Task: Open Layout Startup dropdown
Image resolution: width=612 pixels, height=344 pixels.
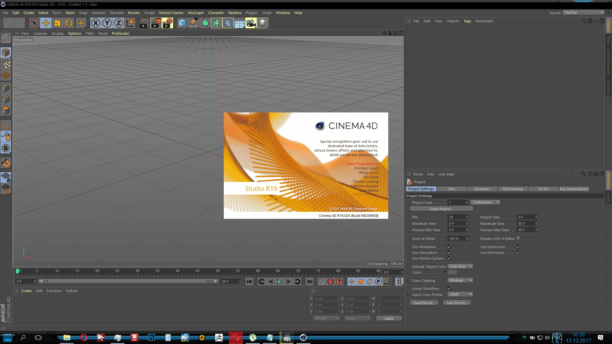Action: coord(583,13)
